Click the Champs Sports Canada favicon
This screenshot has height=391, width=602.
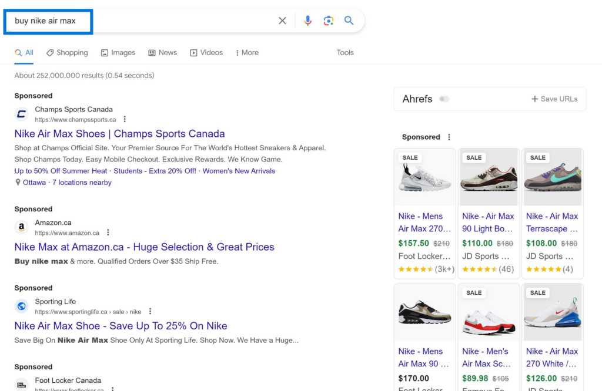21,114
